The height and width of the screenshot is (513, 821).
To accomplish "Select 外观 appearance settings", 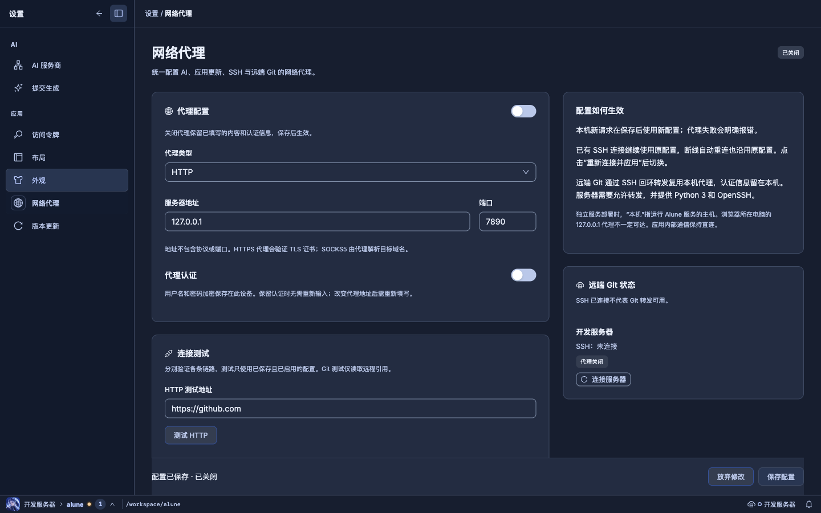I will [67, 180].
